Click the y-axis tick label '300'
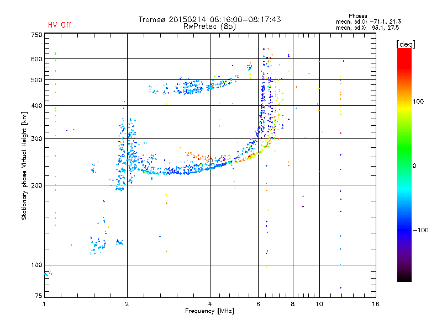Viewport: 442px width, 331px height. (36, 139)
